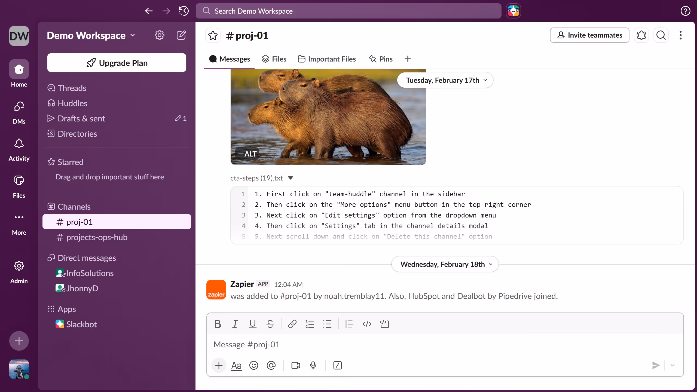Open Huddles in the sidebar
The width and height of the screenshot is (697, 392).
click(117, 103)
